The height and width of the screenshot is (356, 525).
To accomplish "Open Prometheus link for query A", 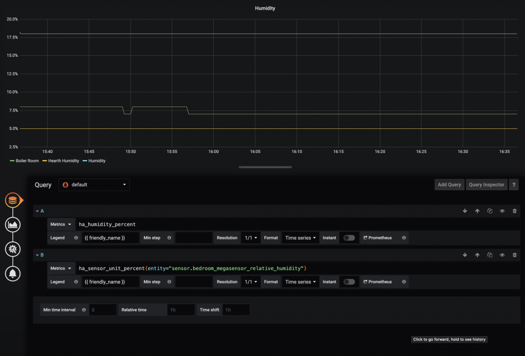I will pyautogui.click(x=378, y=238).
